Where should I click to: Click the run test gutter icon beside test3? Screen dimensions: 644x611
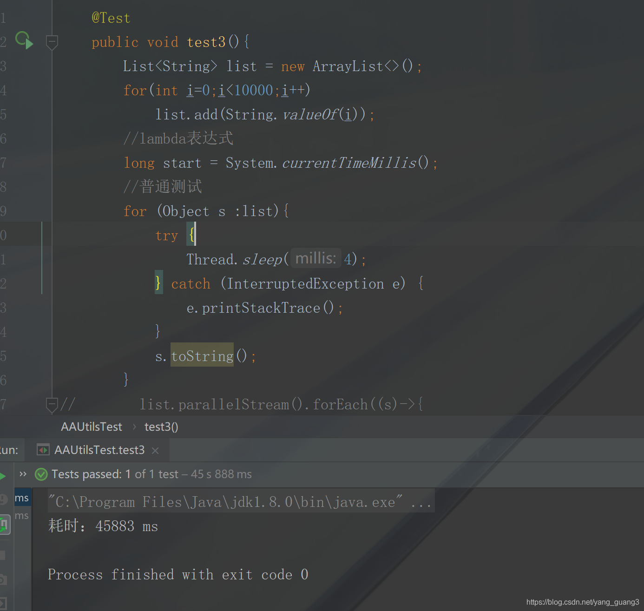(x=24, y=40)
